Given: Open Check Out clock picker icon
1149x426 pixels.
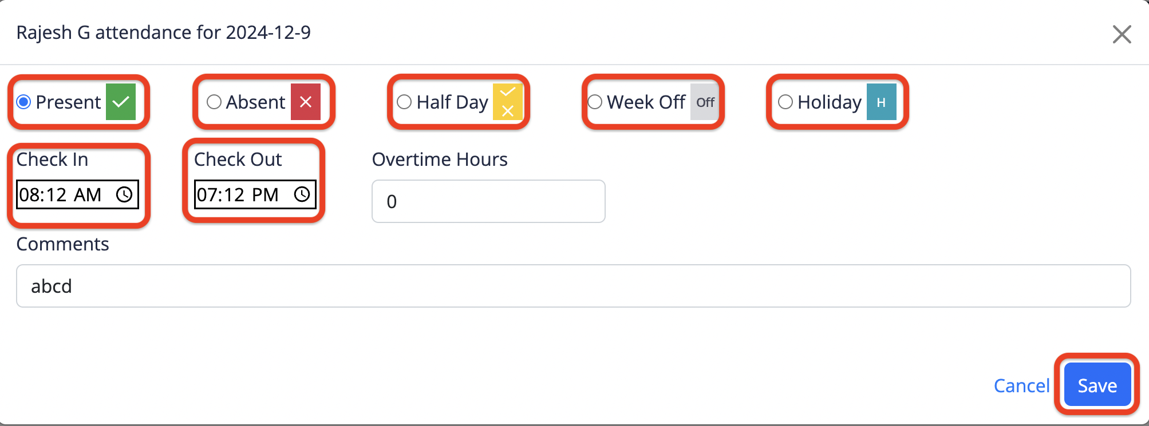Looking at the screenshot, I should (x=302, y=194).
